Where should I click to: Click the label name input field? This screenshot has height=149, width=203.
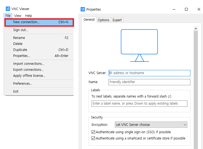point(139,104)
